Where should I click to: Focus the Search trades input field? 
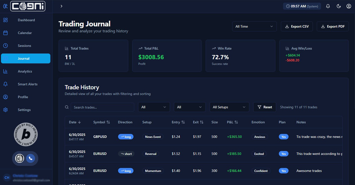pyautogui.click(x=102, y=107)
